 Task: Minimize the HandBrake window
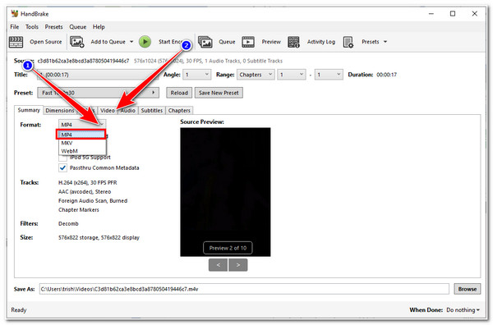coord(431,14)
